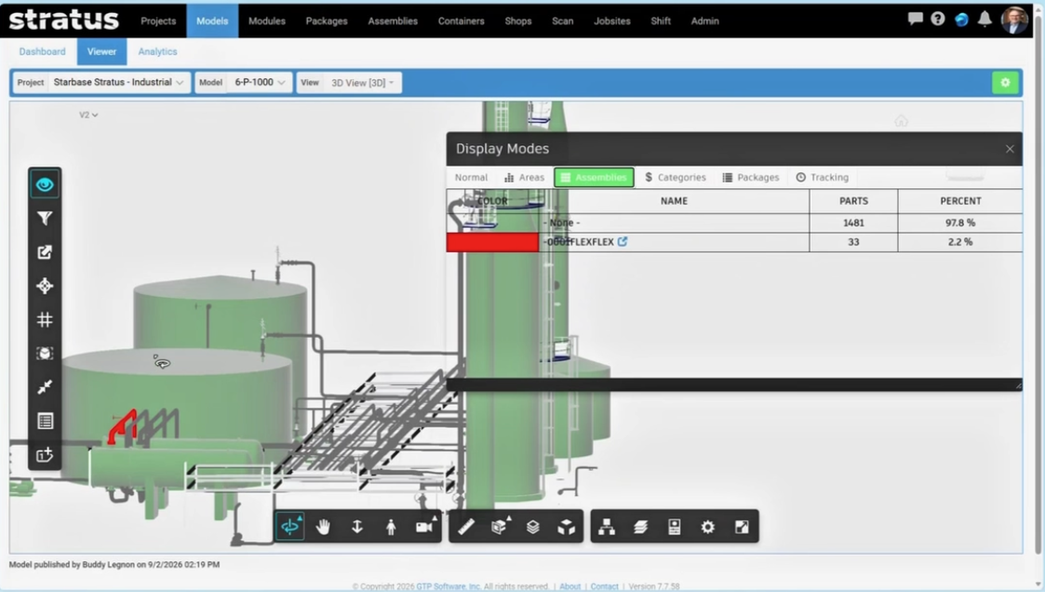1045x592 pixels.
Task: Open GTP Software, Inc. footer link
Action: [449, 586]
